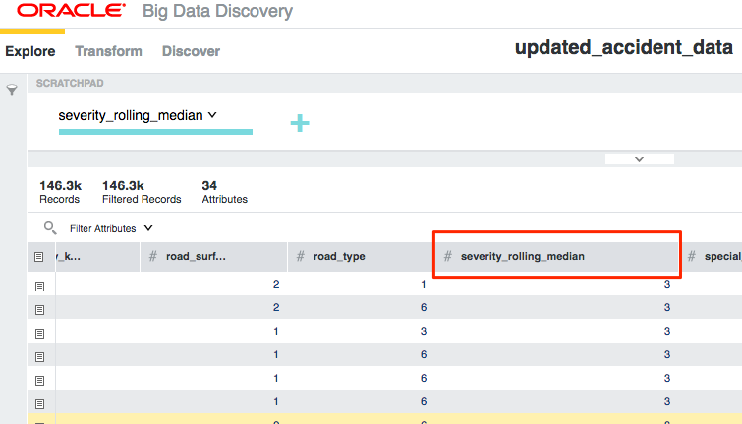Open the Filter Attributes dropdown

tap(111, 228)
